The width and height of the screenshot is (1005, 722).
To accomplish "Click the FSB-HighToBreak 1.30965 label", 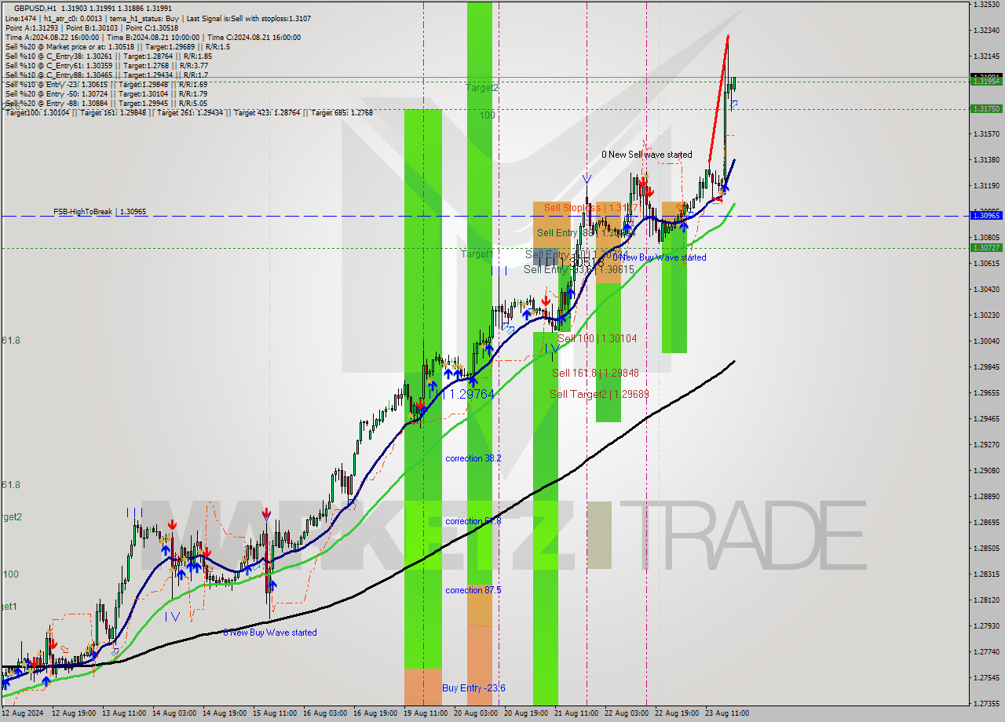I will 100,212.
